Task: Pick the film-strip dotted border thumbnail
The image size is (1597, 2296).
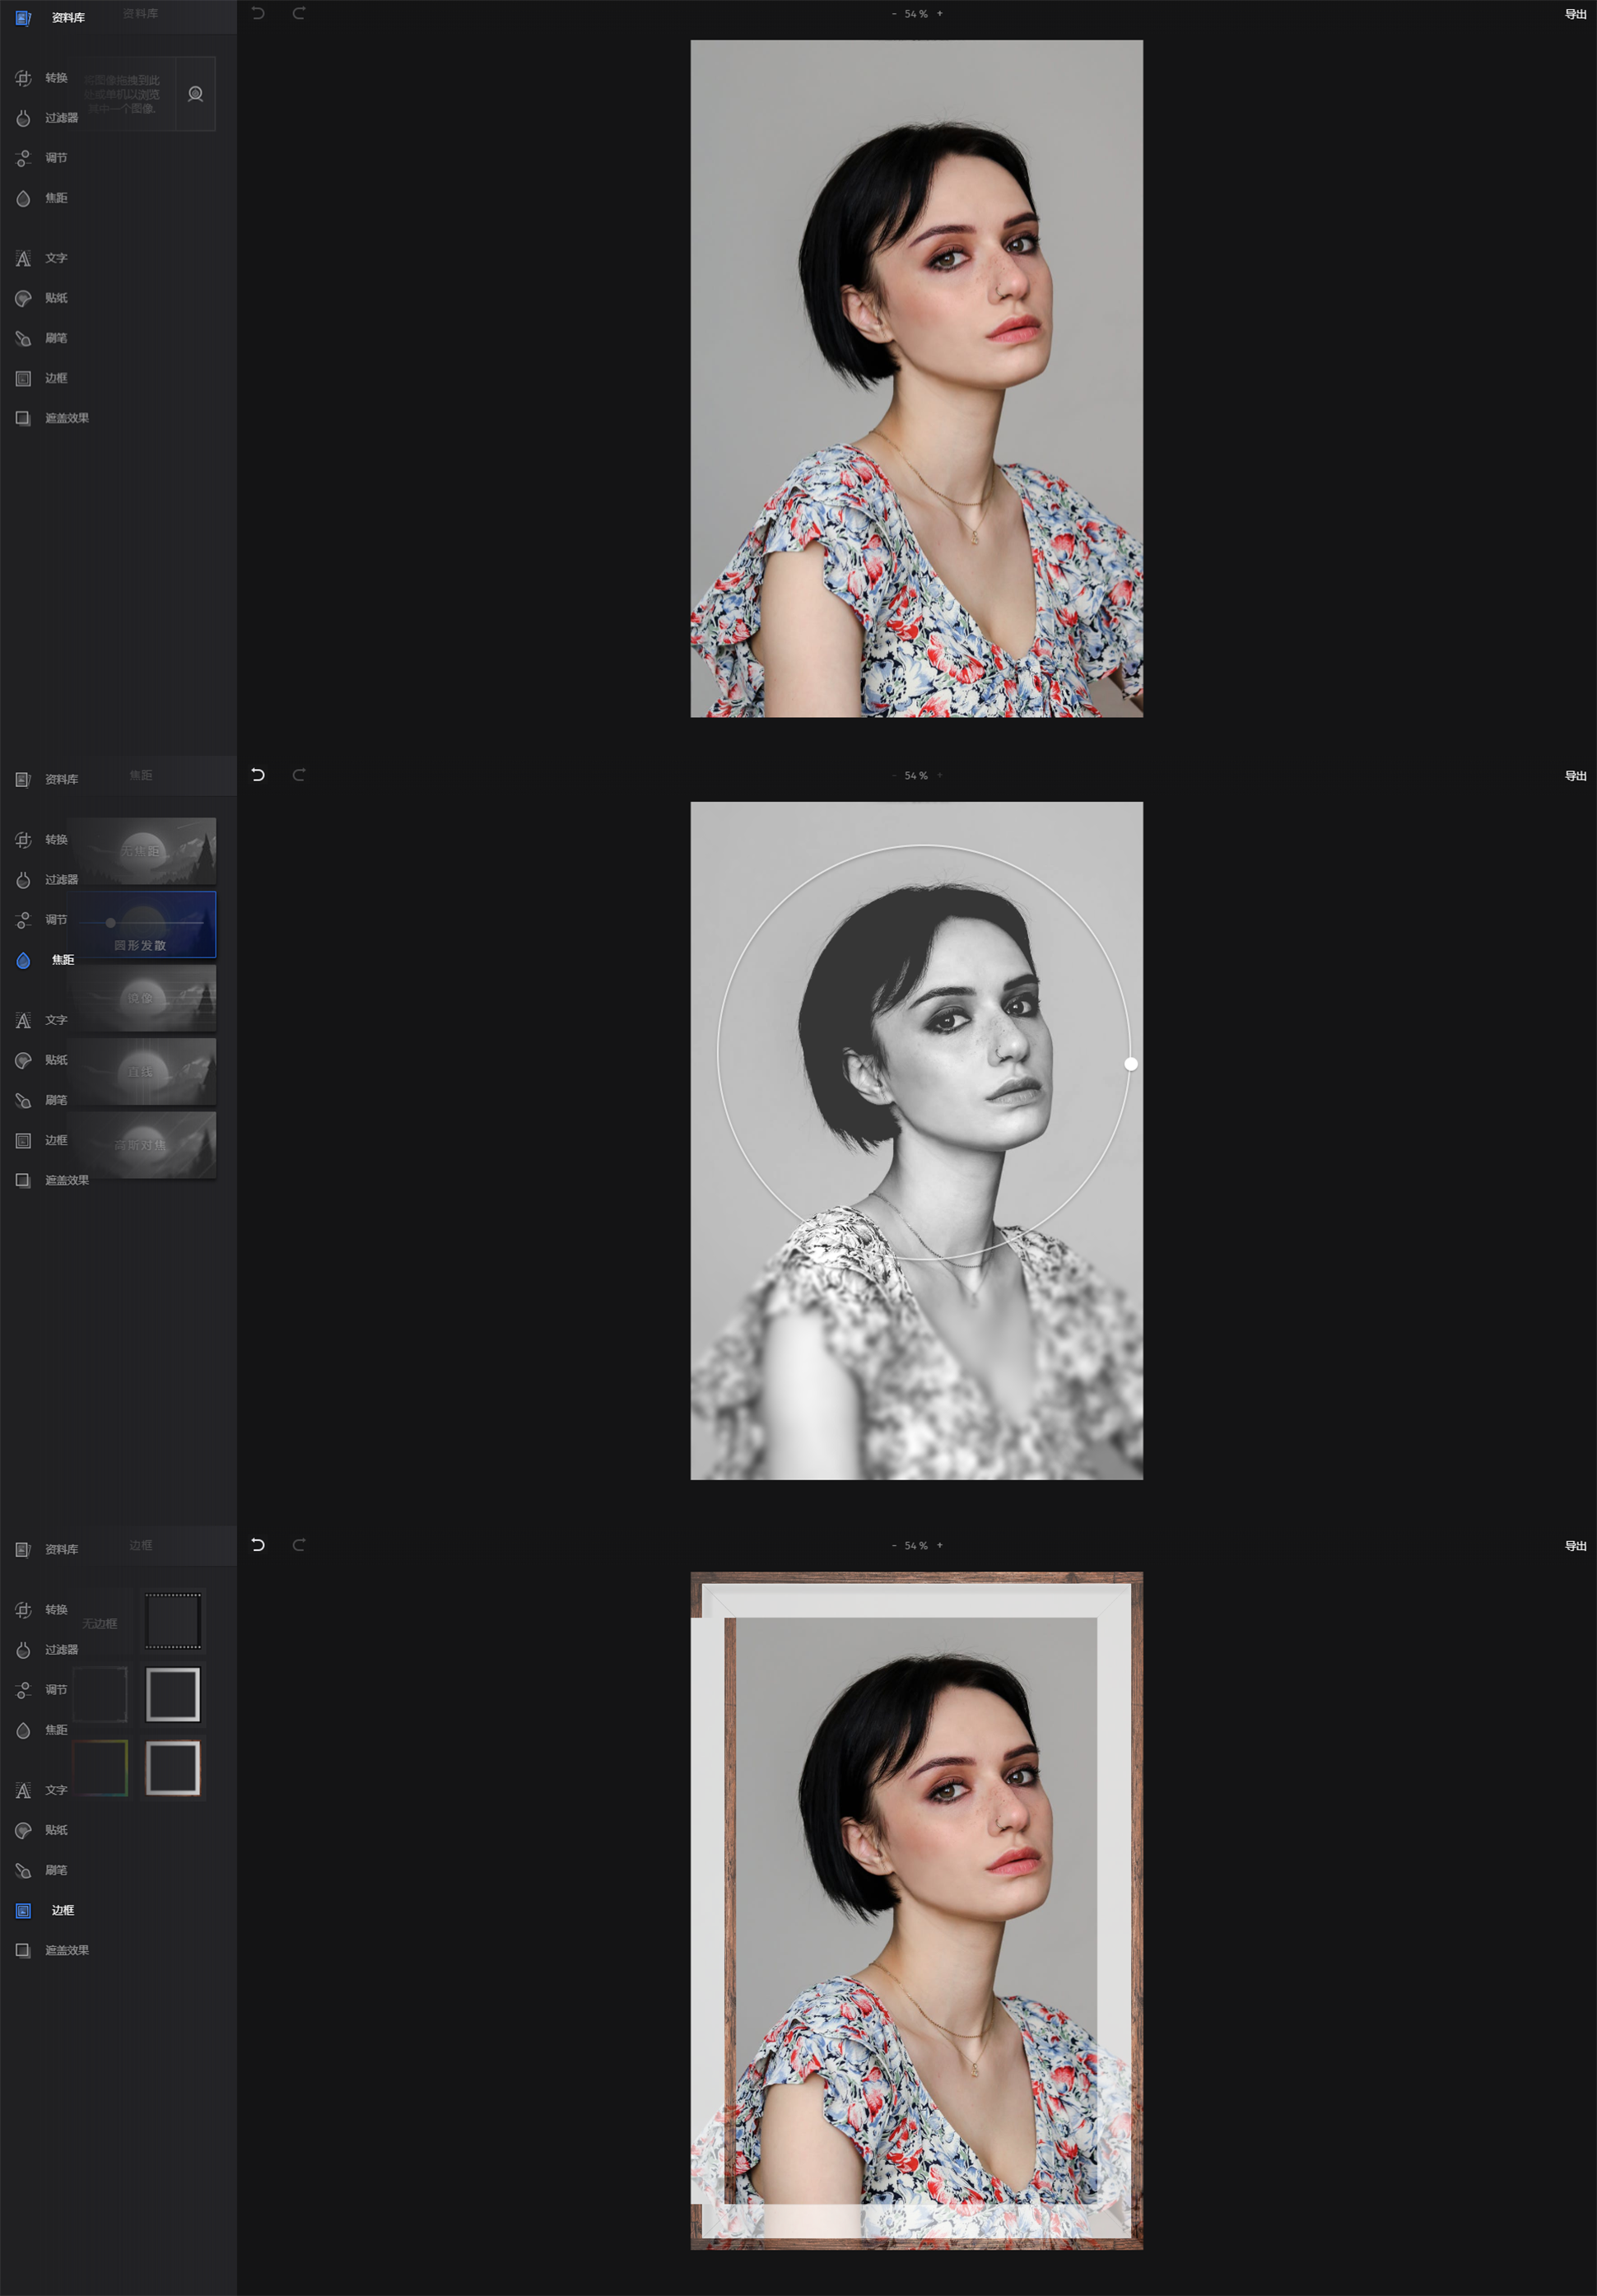Action: coord(173,1621)
